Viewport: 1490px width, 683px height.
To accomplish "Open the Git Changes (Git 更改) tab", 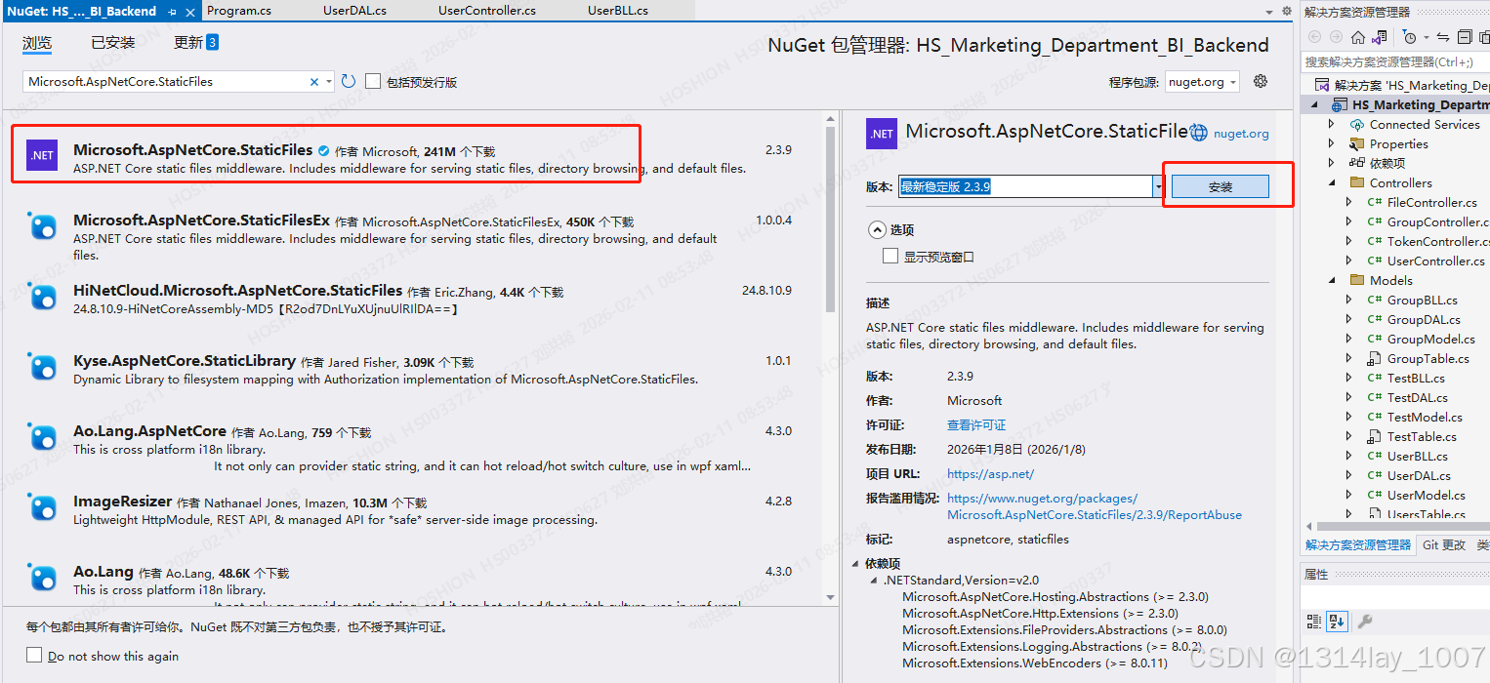I will click(x=1444, y=544).
